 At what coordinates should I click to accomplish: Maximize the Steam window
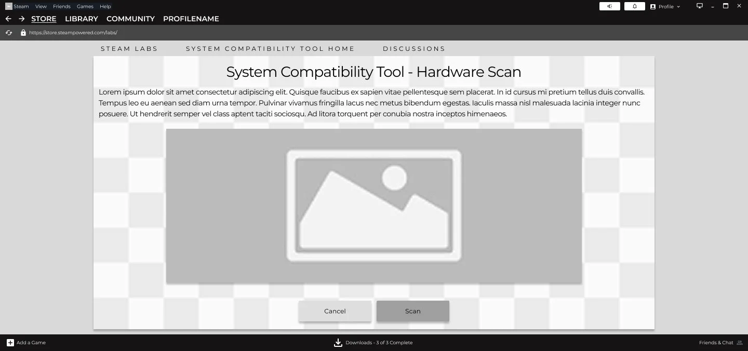[x=726, y=6]
